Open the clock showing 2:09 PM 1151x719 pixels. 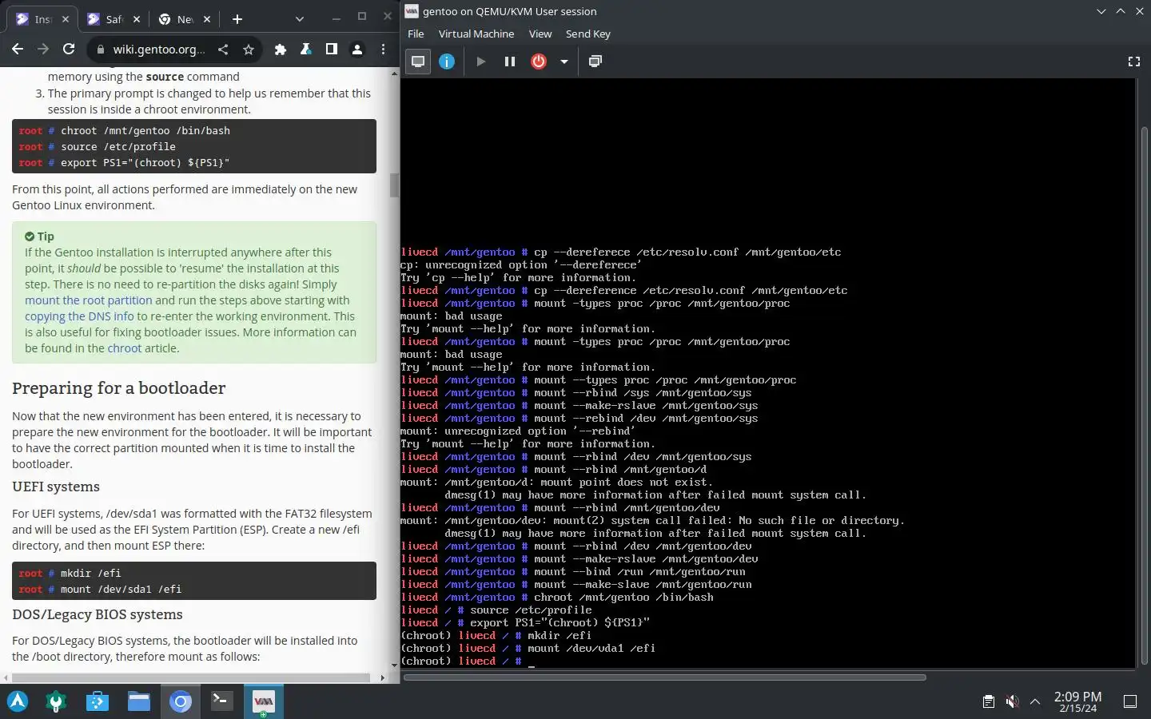[x=1077, y=701]
